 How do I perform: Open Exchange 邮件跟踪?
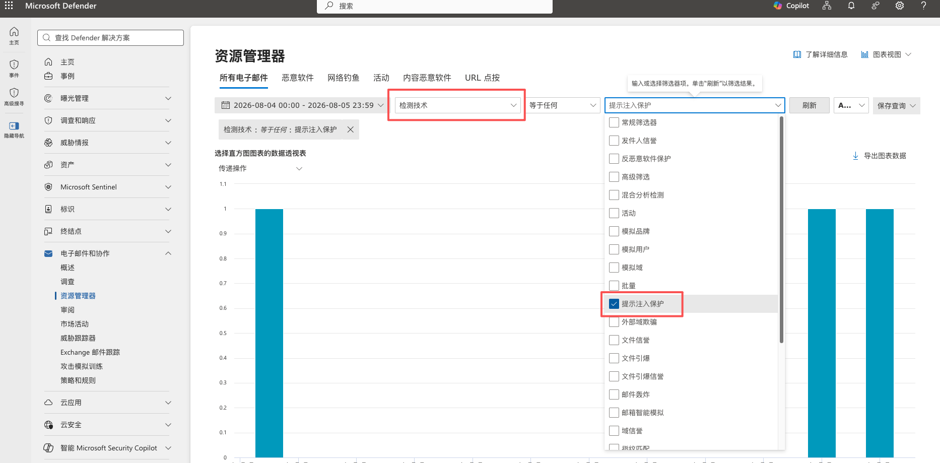point(90,352)
